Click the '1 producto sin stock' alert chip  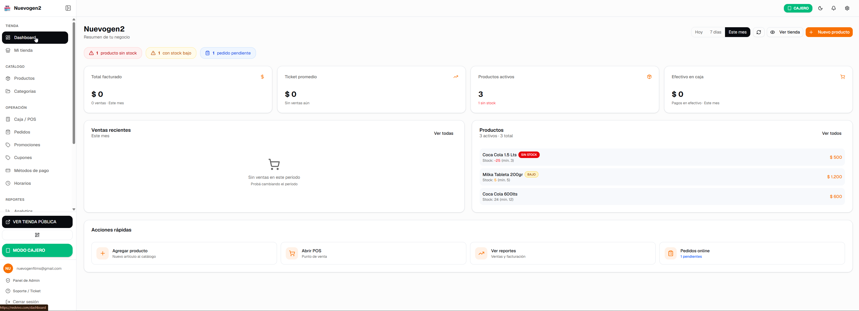click(113, 53)
